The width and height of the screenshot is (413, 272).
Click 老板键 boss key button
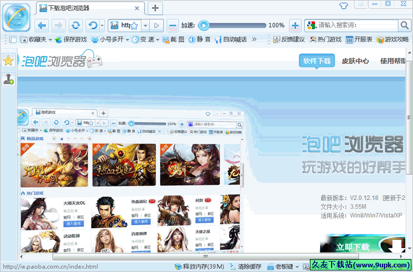point(280,266)
